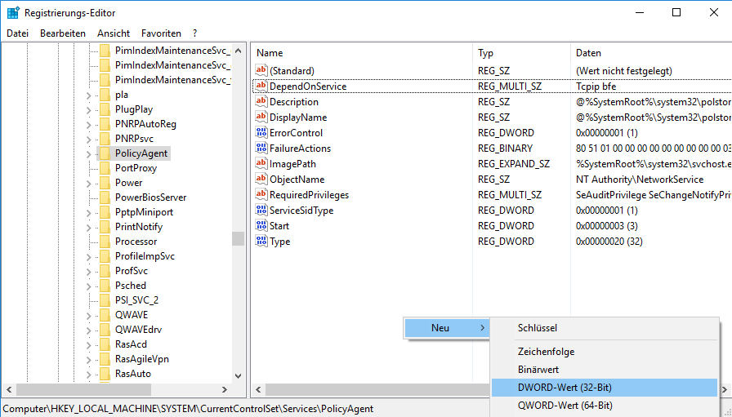Click the pla folder icon
Viewport: 732px width, 417px height.
click(x=105, y=94)
